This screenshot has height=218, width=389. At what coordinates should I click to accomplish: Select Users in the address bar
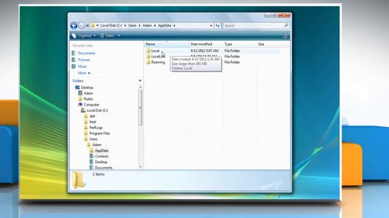click(133, 25)
